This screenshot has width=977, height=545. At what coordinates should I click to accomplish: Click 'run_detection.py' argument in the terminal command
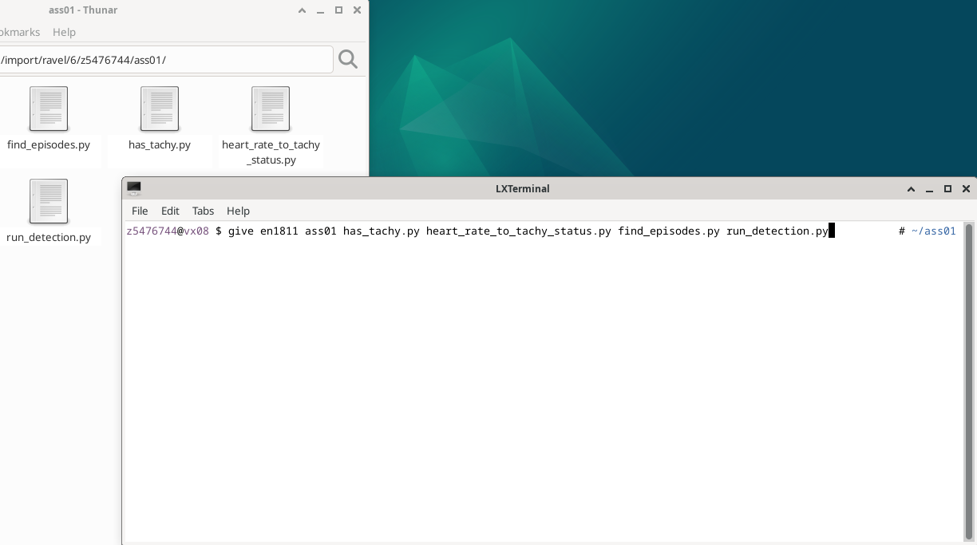[x=777, y=231]
